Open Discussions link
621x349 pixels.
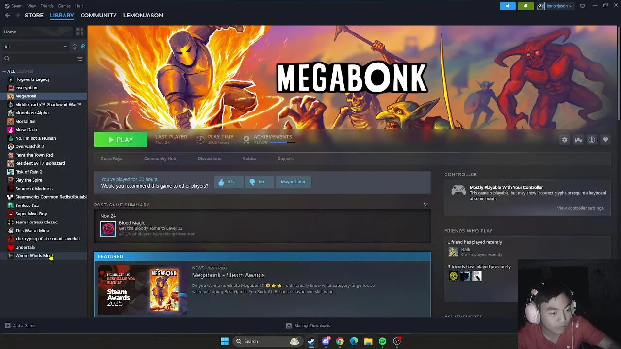point(209,159)
